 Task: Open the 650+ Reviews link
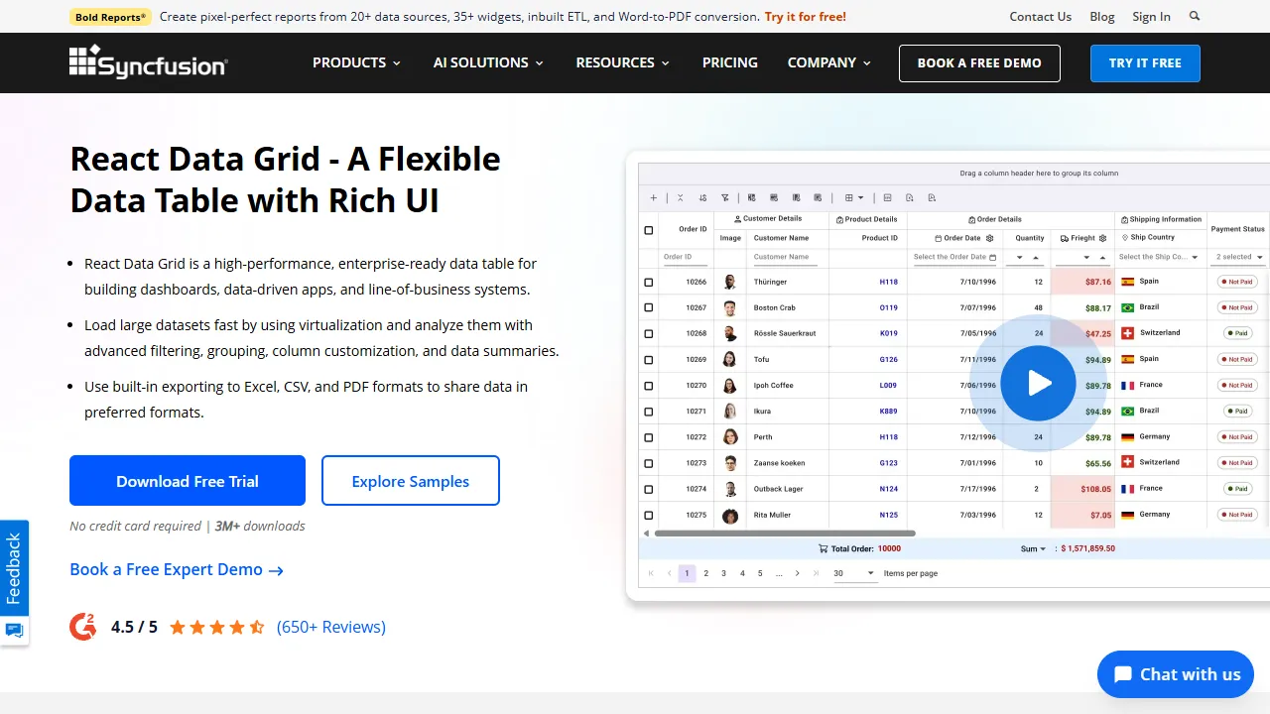pyautogui.click(x=331, y=627)
